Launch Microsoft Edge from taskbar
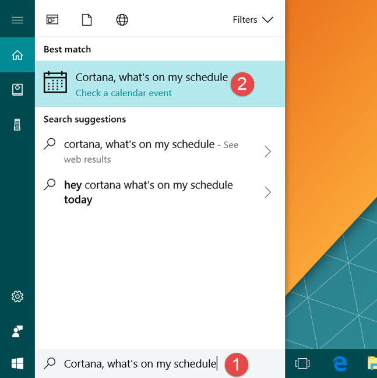The image size is (377, 378). tap(340, 363)
